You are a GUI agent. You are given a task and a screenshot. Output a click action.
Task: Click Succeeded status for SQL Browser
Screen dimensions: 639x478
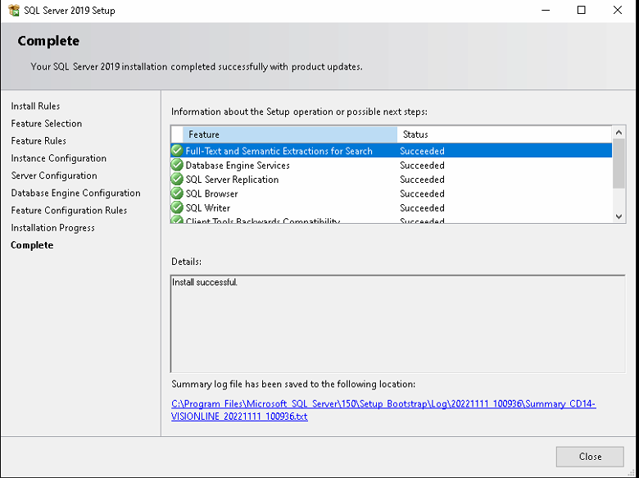[x=422, y=193]
